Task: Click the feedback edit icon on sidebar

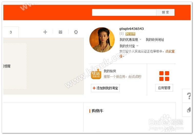Action: (x=189, y=110)
